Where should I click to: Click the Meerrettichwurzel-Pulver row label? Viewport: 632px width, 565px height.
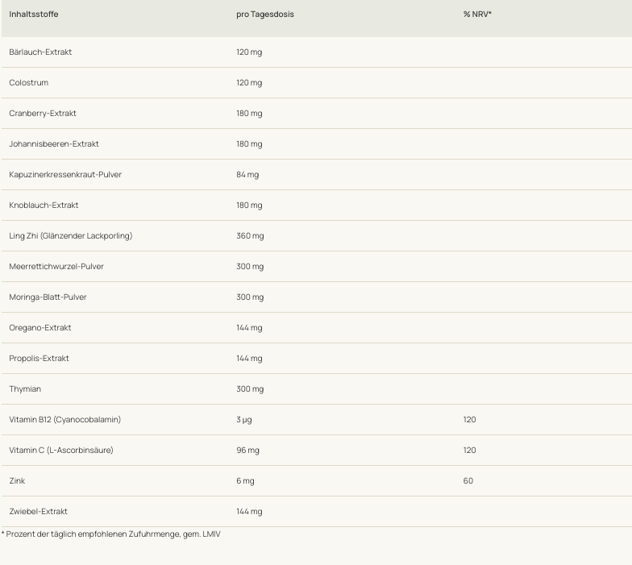point(56,267)
